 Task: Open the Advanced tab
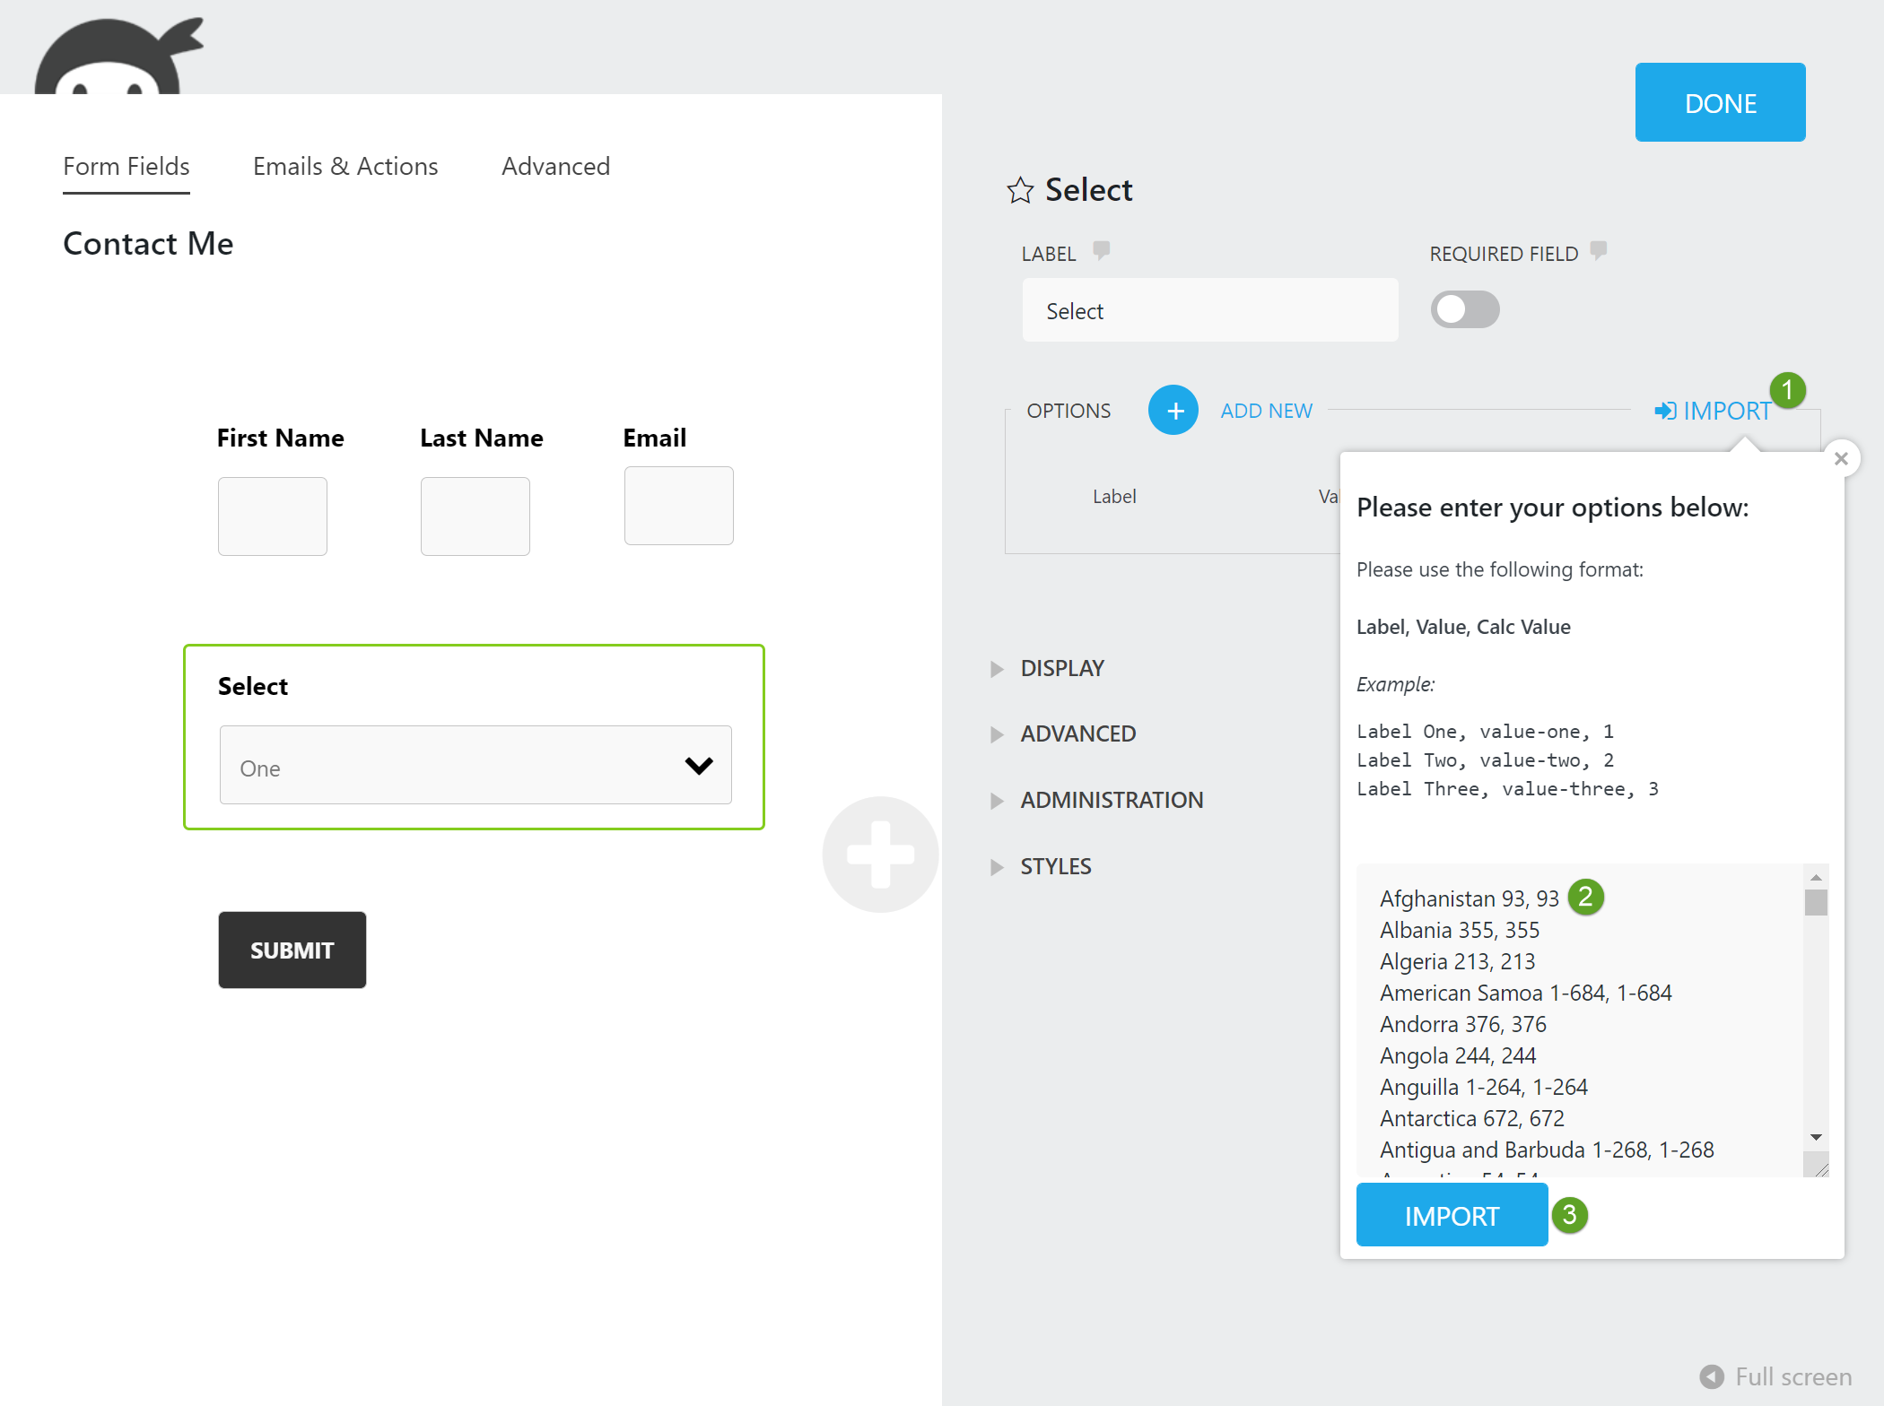(x=555, y=166)
